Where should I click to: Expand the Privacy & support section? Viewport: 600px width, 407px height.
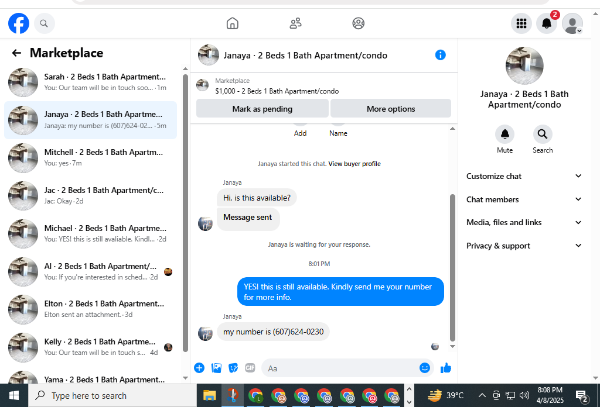(524, 246)
